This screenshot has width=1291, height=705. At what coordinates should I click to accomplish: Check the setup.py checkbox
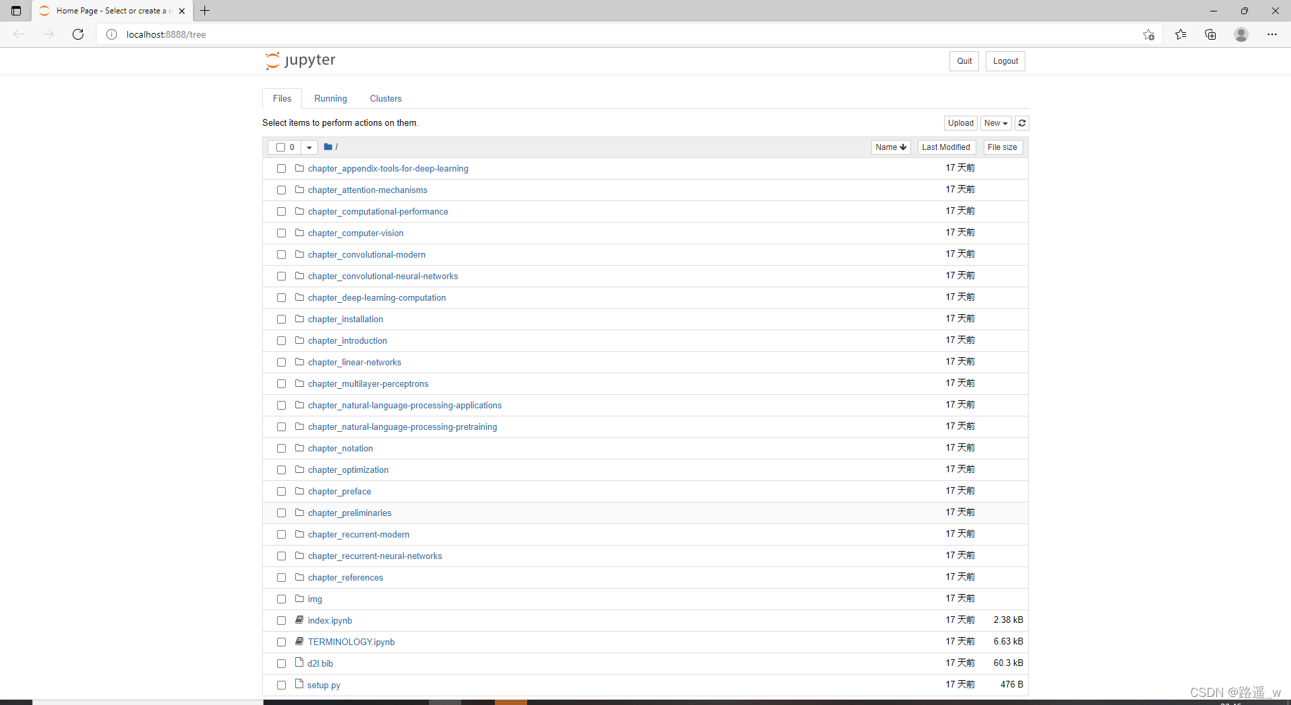coord(281,685)
